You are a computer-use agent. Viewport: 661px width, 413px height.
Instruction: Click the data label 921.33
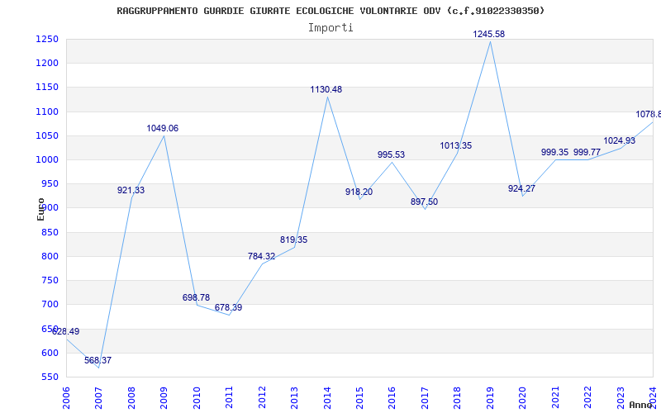tap(131, 190)
